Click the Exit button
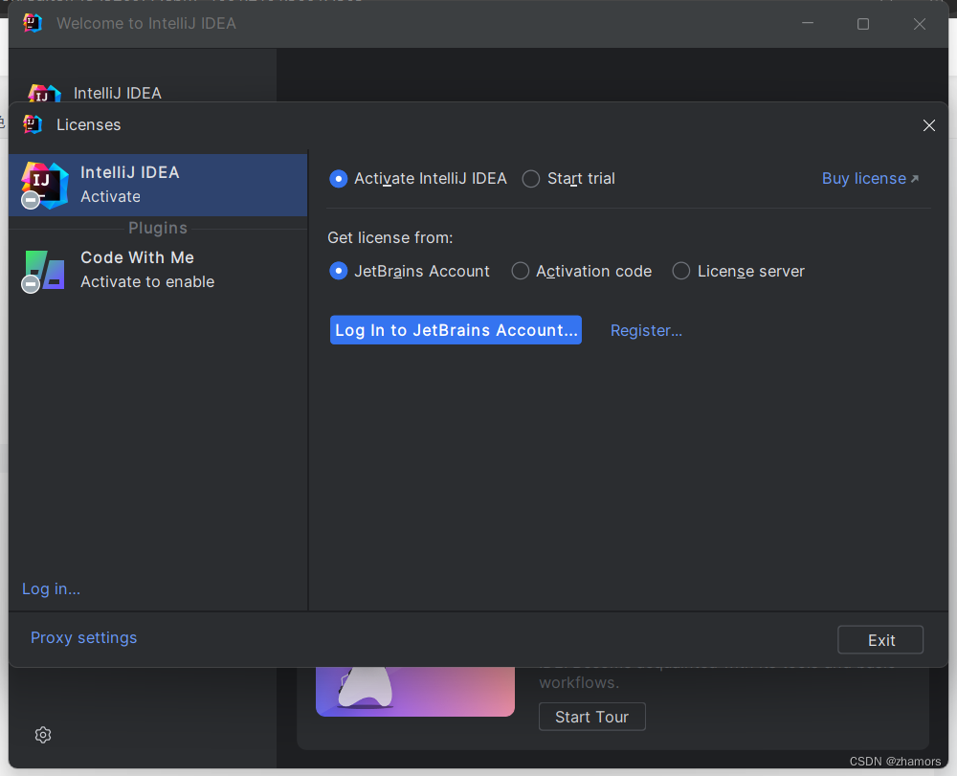 [880, 640]
